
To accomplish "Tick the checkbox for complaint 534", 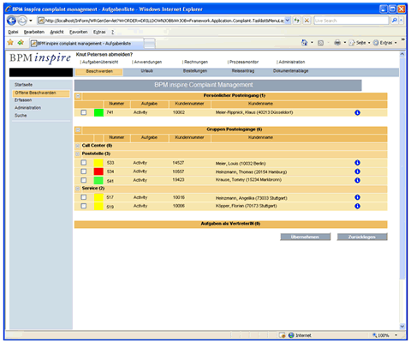I will pos(84,171).
